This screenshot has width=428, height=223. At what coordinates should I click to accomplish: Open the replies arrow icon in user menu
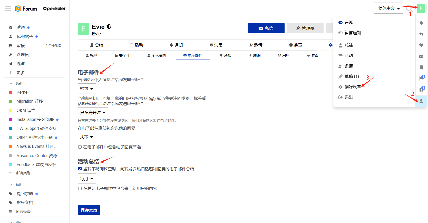pyautogui.click(x=421, y=34)
